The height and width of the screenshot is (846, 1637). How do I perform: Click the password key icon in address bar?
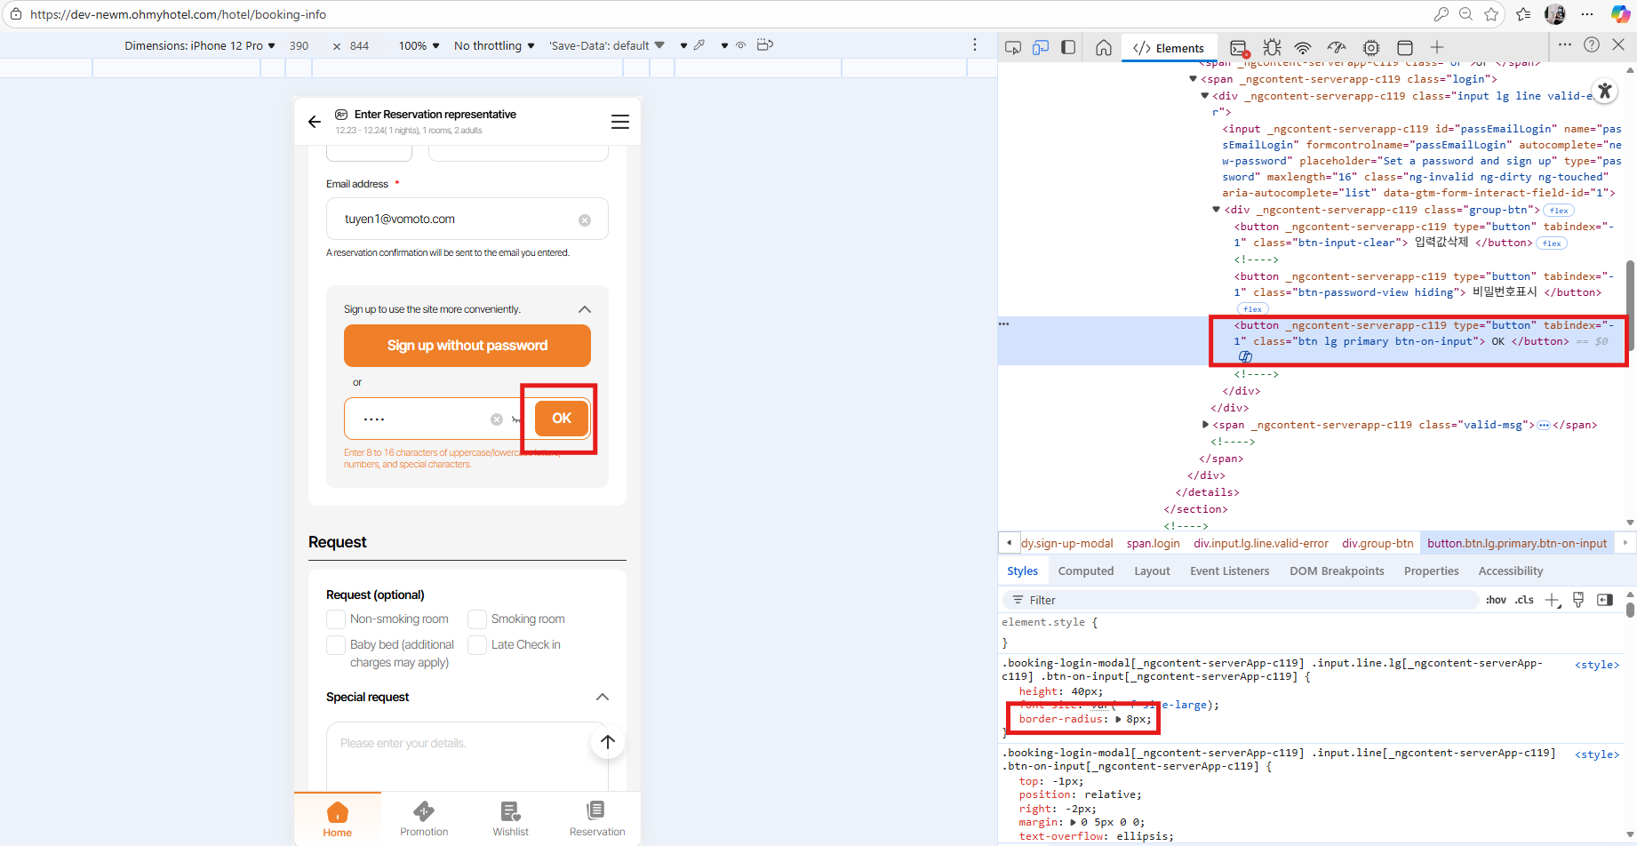click(1441, 14)
